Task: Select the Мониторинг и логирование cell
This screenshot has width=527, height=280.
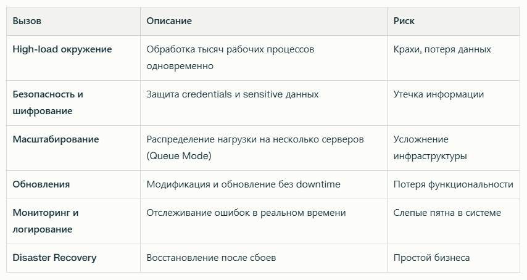Action: (x=73, y=221)
